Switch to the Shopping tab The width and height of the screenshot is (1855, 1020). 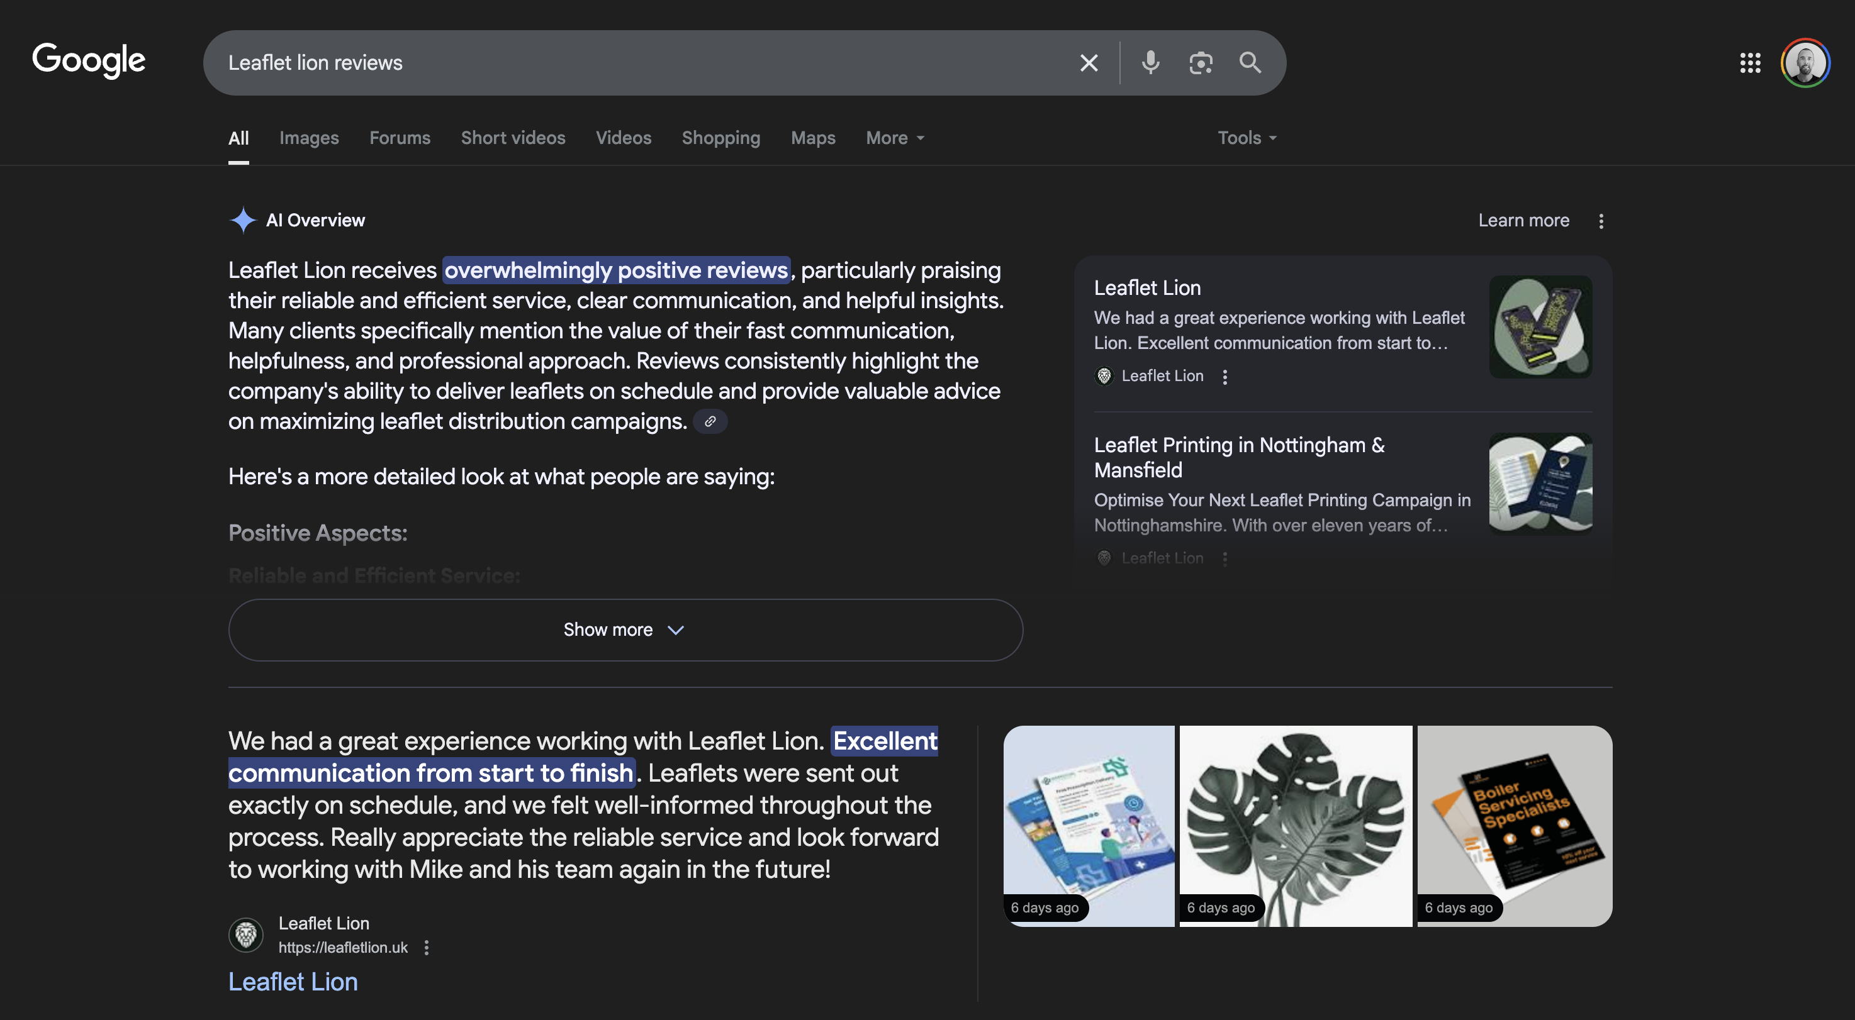[721, 138]
